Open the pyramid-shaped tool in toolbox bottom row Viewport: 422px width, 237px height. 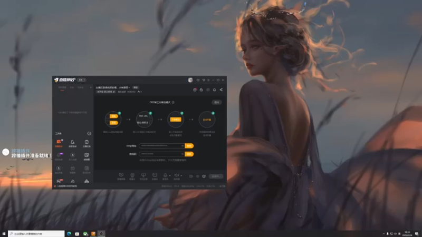pos(87,181)
